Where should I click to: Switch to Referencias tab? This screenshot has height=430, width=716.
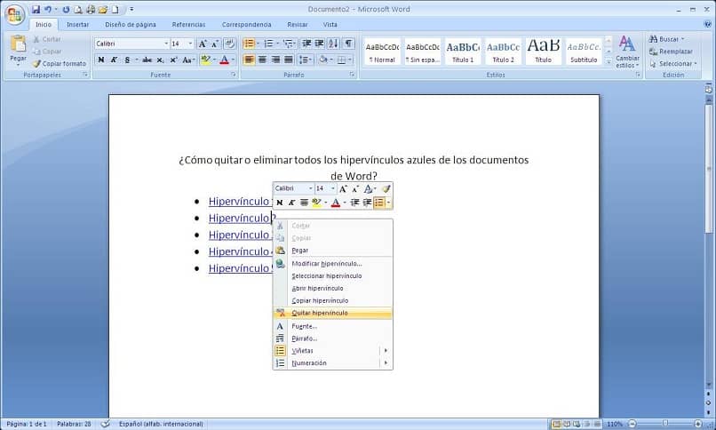click(188, 25)
